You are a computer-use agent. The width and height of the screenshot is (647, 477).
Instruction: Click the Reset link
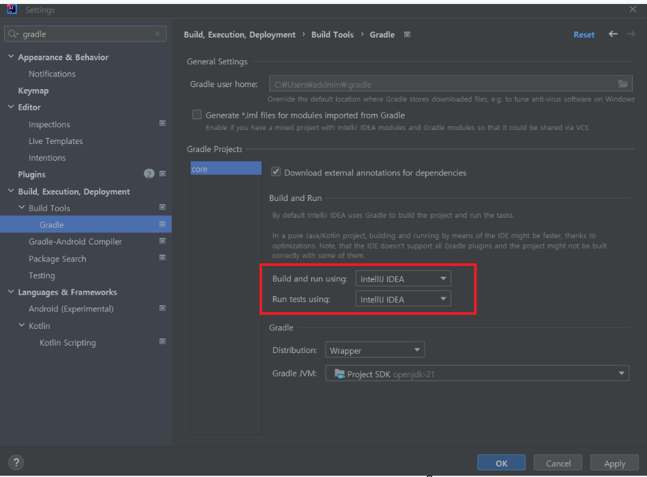(584, 35)
